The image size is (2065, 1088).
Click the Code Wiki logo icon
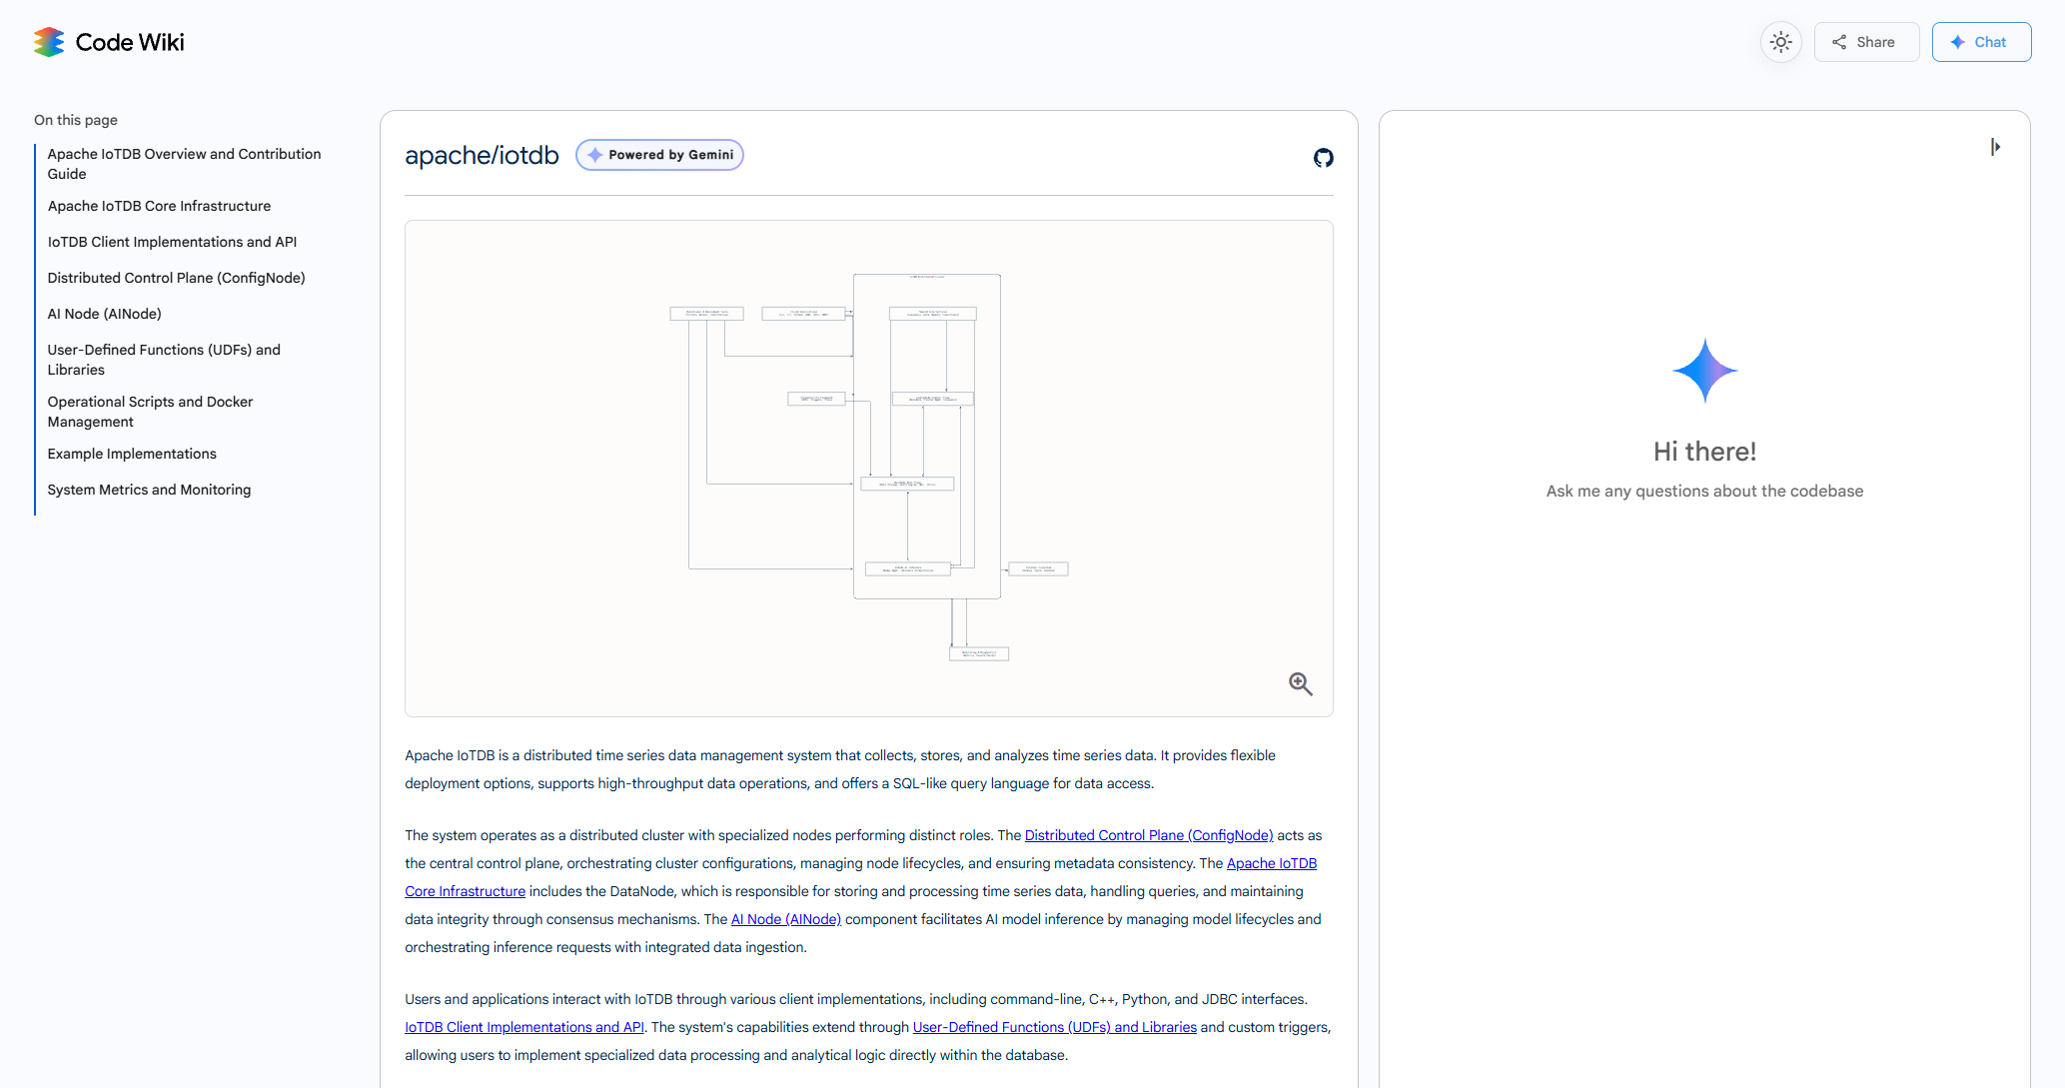coord(47,41)
